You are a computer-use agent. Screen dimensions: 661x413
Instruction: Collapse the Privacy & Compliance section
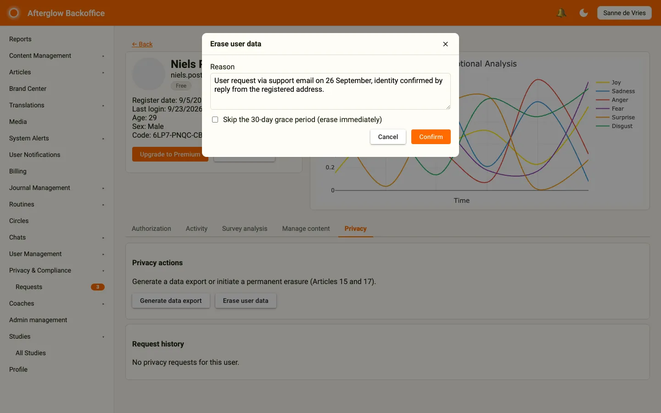coord(57,270)
